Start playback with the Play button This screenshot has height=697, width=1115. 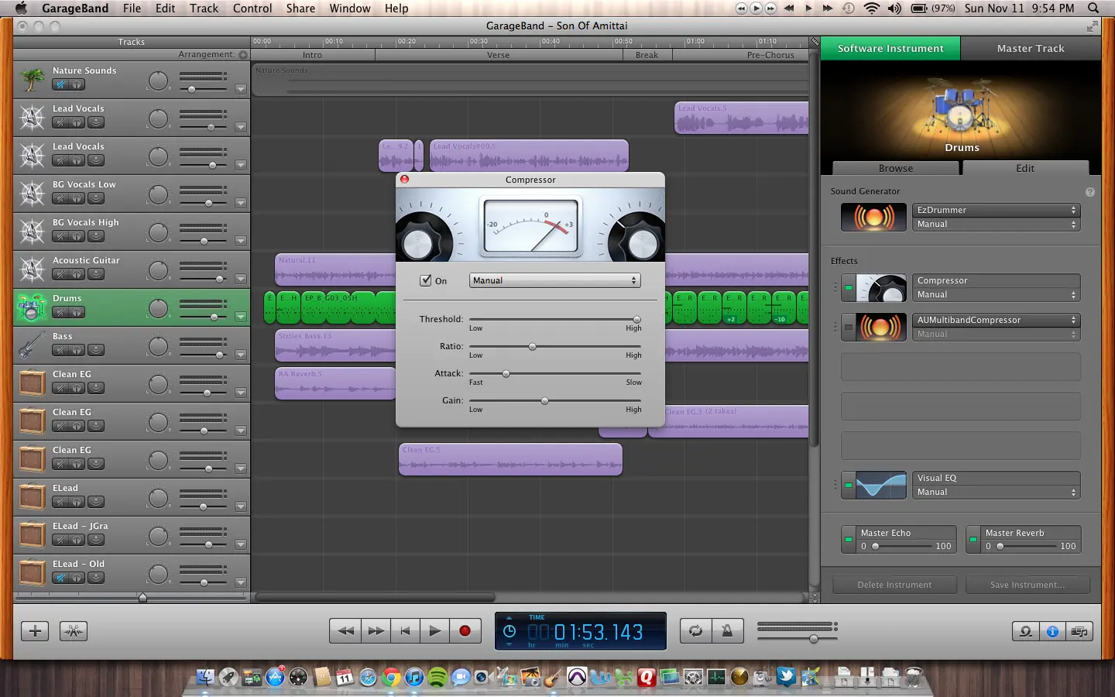coord(435,630)
